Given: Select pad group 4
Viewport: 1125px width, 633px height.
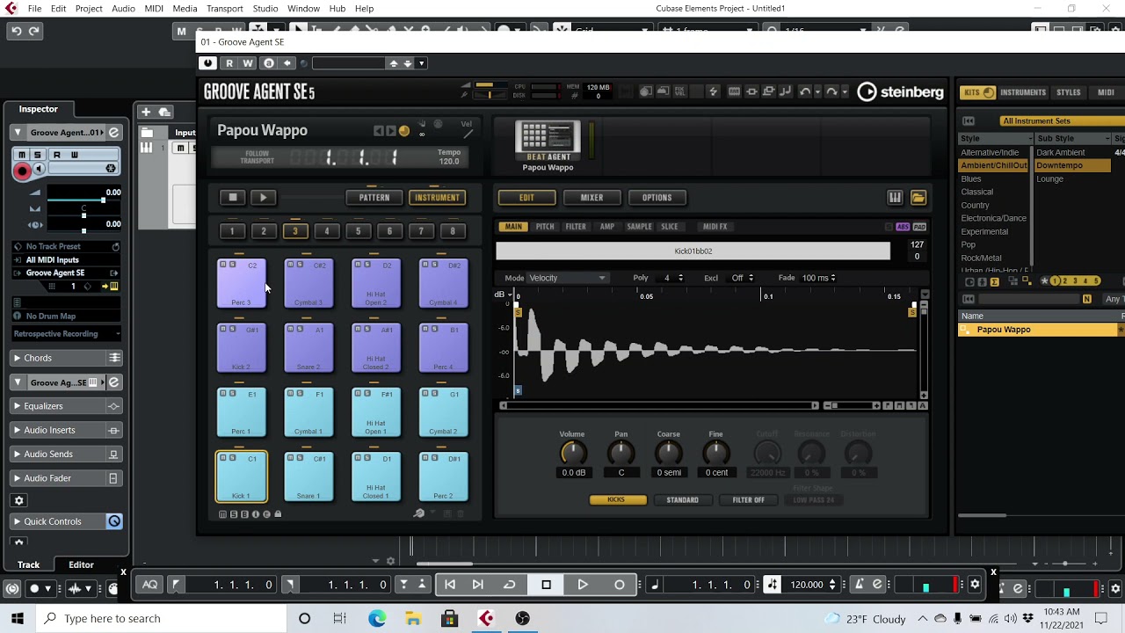Looking at the screenshot, I should tap(326, 231).
